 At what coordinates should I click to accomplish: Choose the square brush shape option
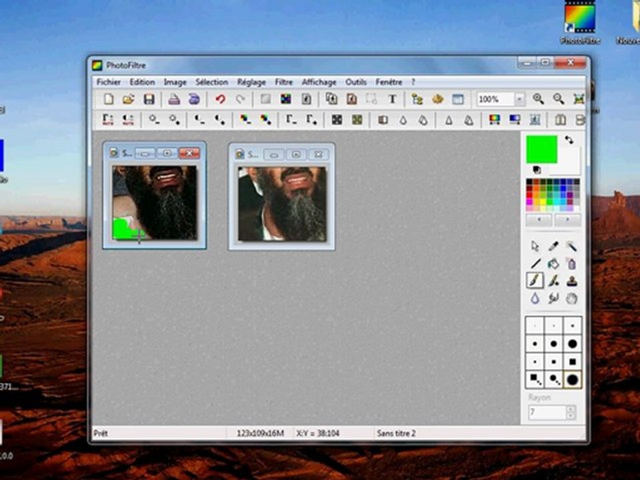coord(572,361)
